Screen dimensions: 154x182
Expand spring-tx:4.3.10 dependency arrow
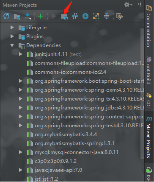(21, 99)
